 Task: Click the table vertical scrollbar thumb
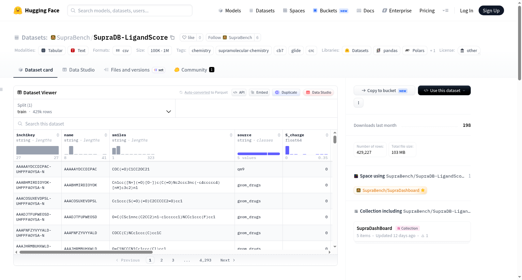(x=335, y=140)
